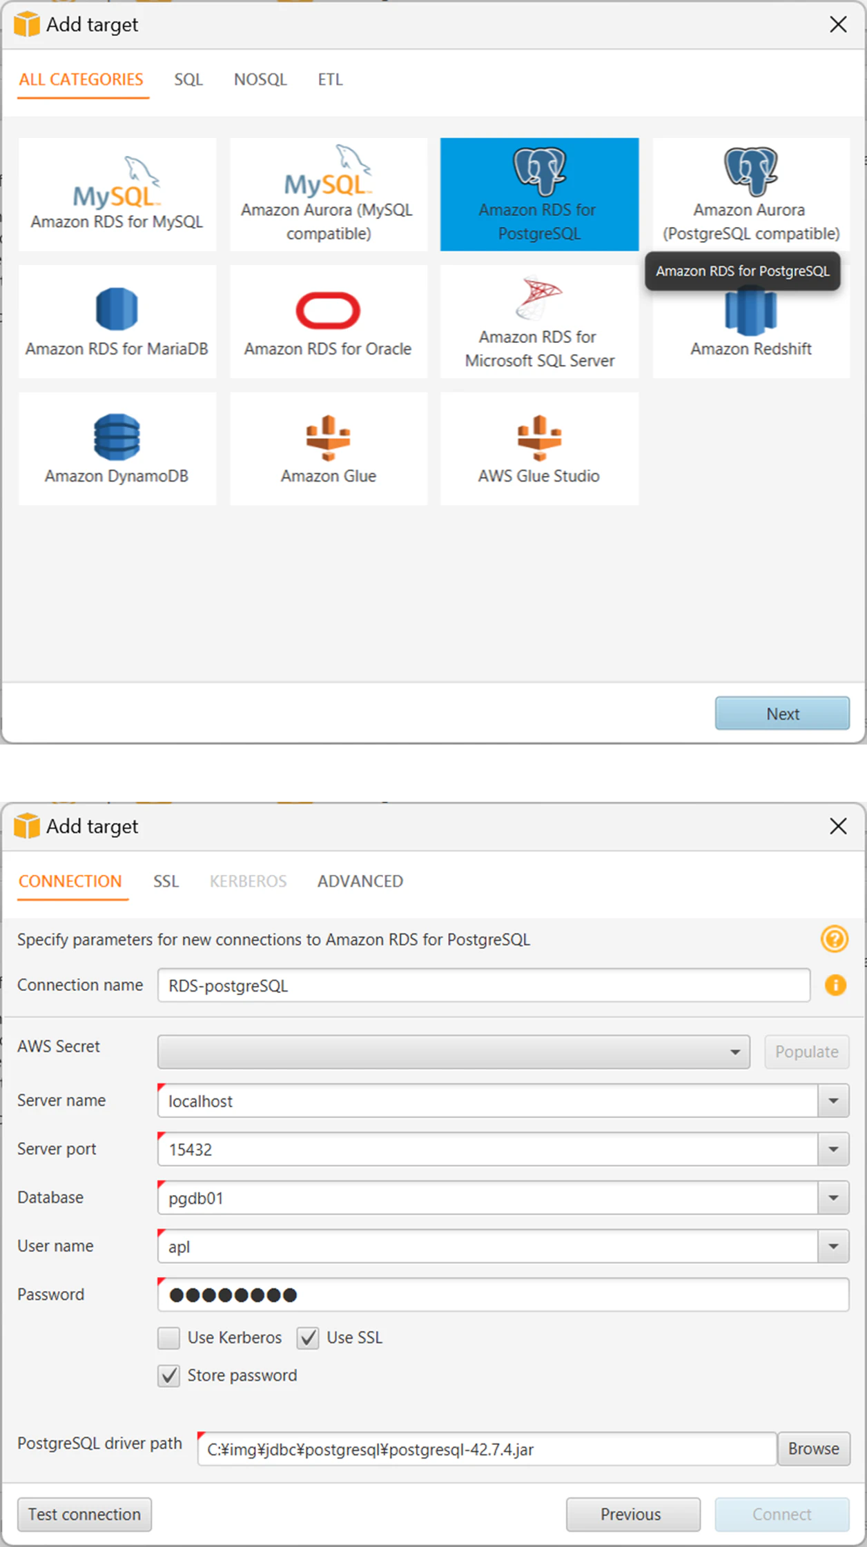Open the ETL category tab
Image resolution: width=867 pixels, height=1547 pixels.
tap(330, 80)
